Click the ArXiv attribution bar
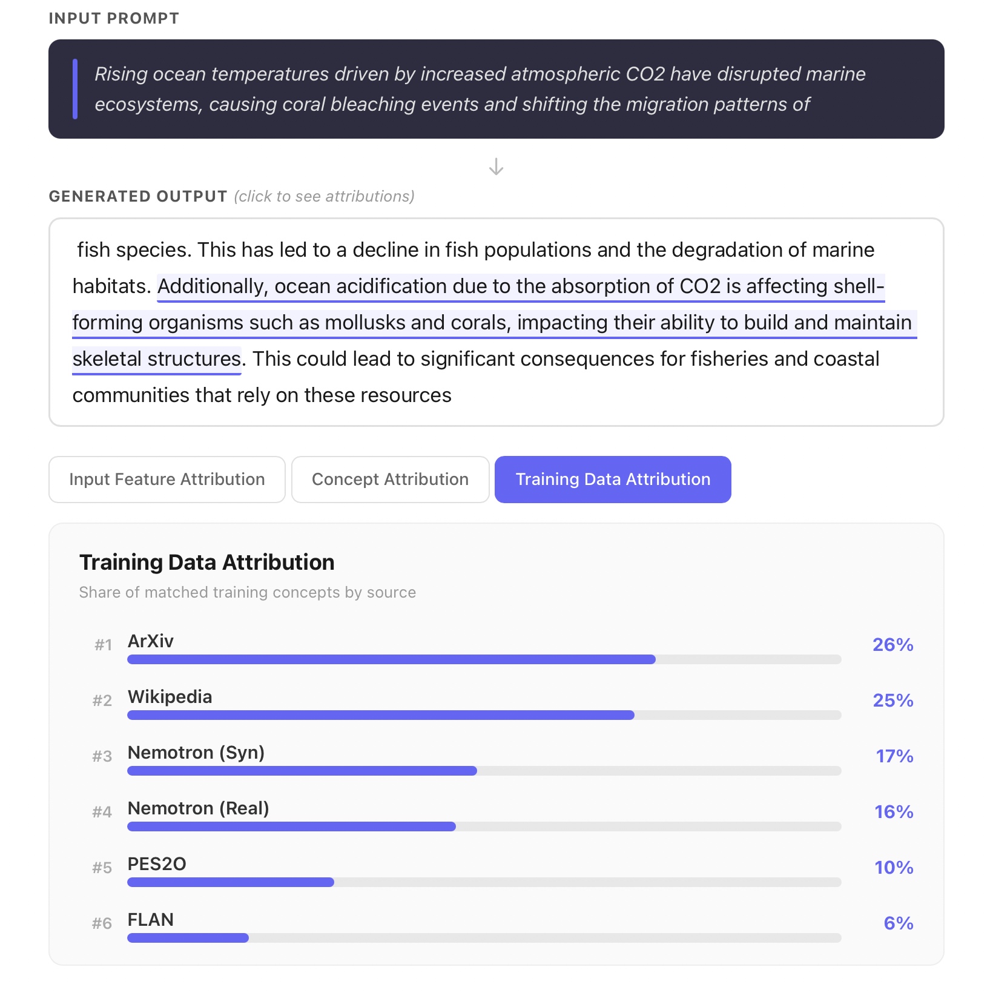993x993 pixels. 484,659
